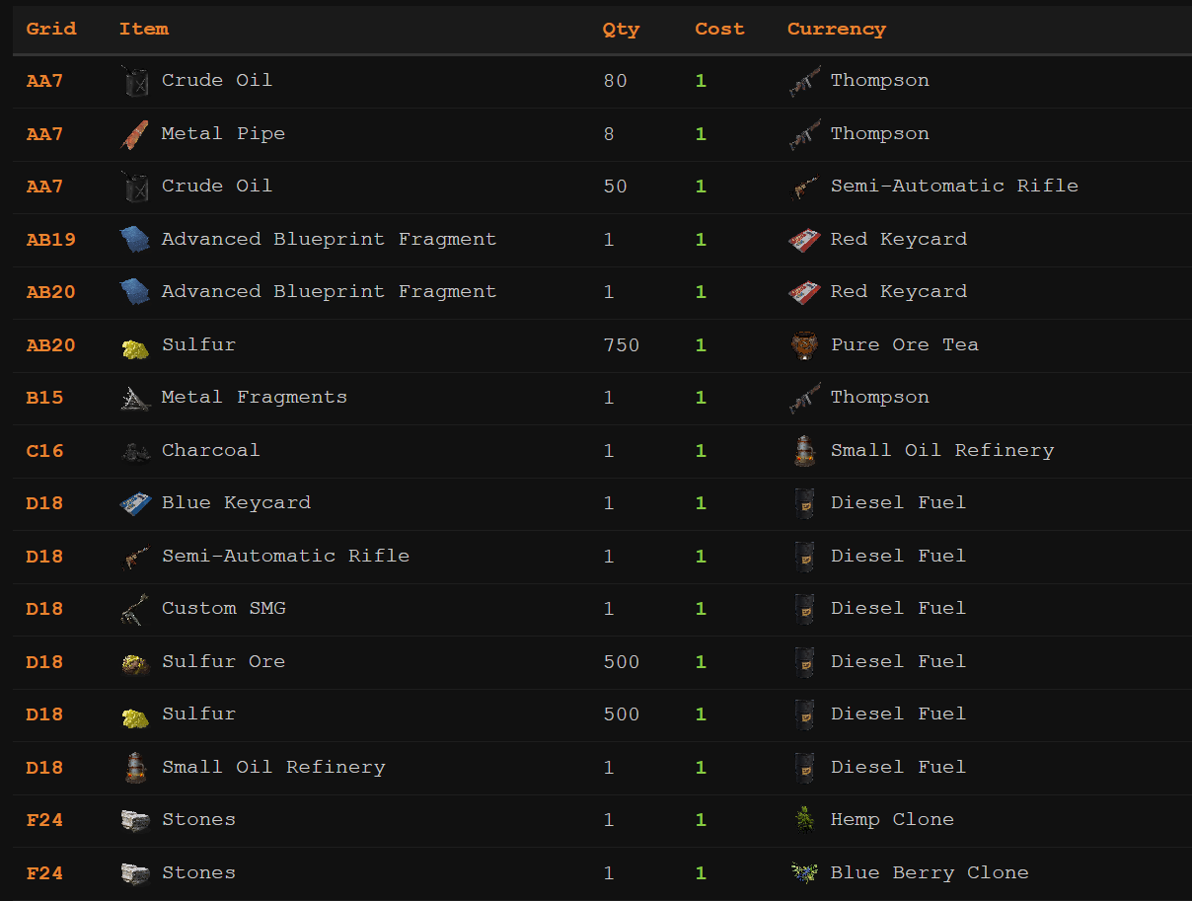Sort table by Grid column header
The height and width of the screenshot is (901, 1192).
pos(51,29)
